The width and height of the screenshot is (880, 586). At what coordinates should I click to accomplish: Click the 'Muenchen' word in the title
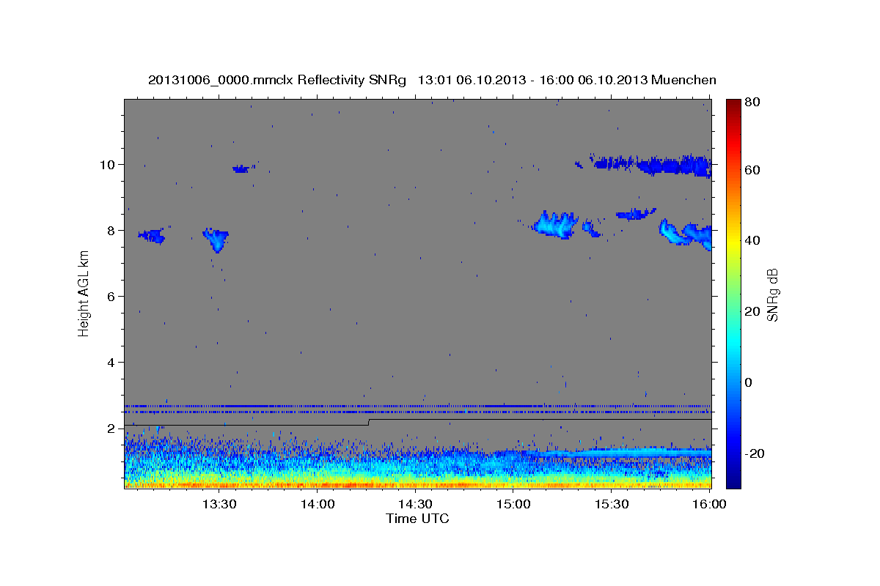(x=683, y=80)
